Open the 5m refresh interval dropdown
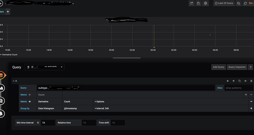 (251, 3)
